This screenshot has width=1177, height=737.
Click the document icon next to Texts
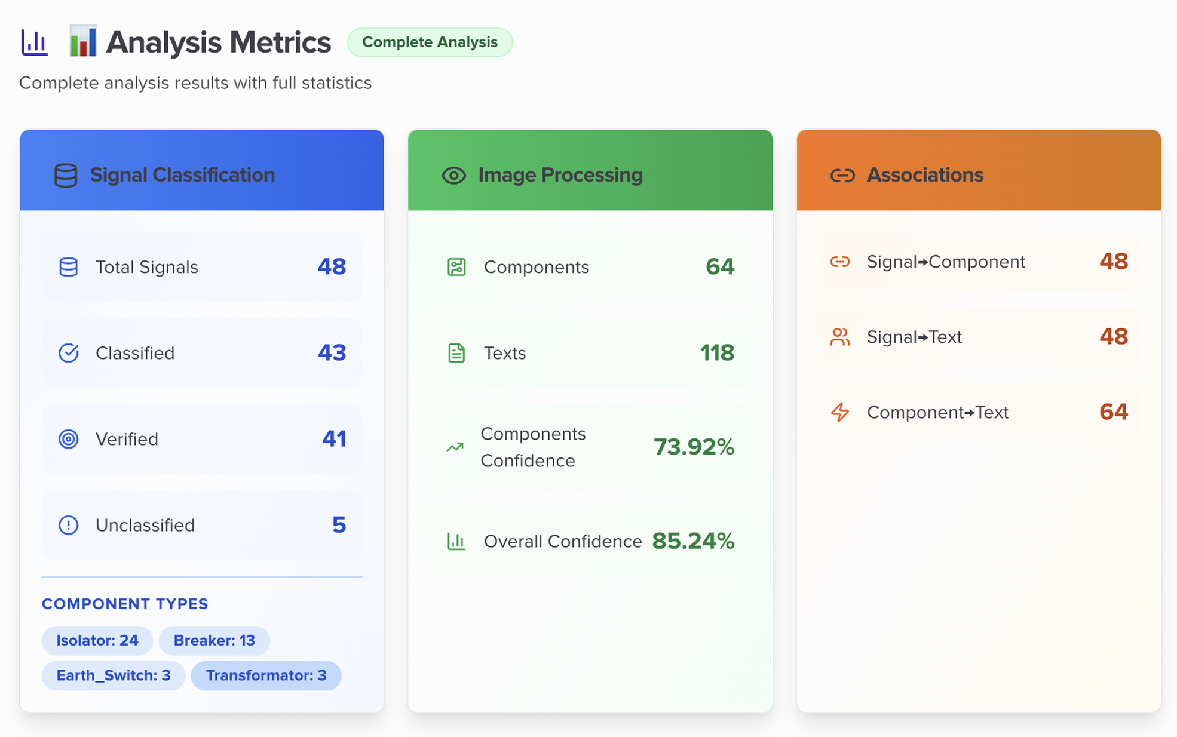456,353
